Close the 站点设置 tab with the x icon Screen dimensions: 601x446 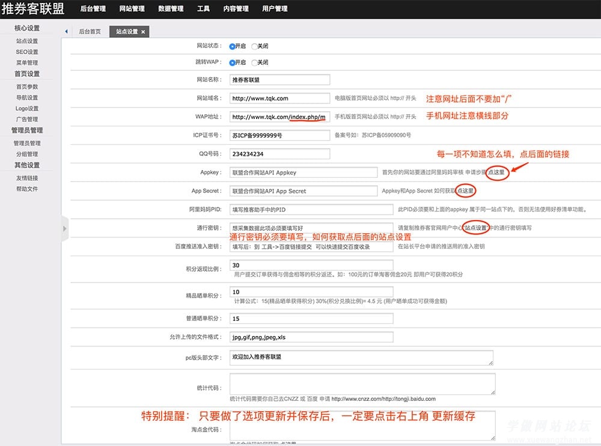pos(143,32)
